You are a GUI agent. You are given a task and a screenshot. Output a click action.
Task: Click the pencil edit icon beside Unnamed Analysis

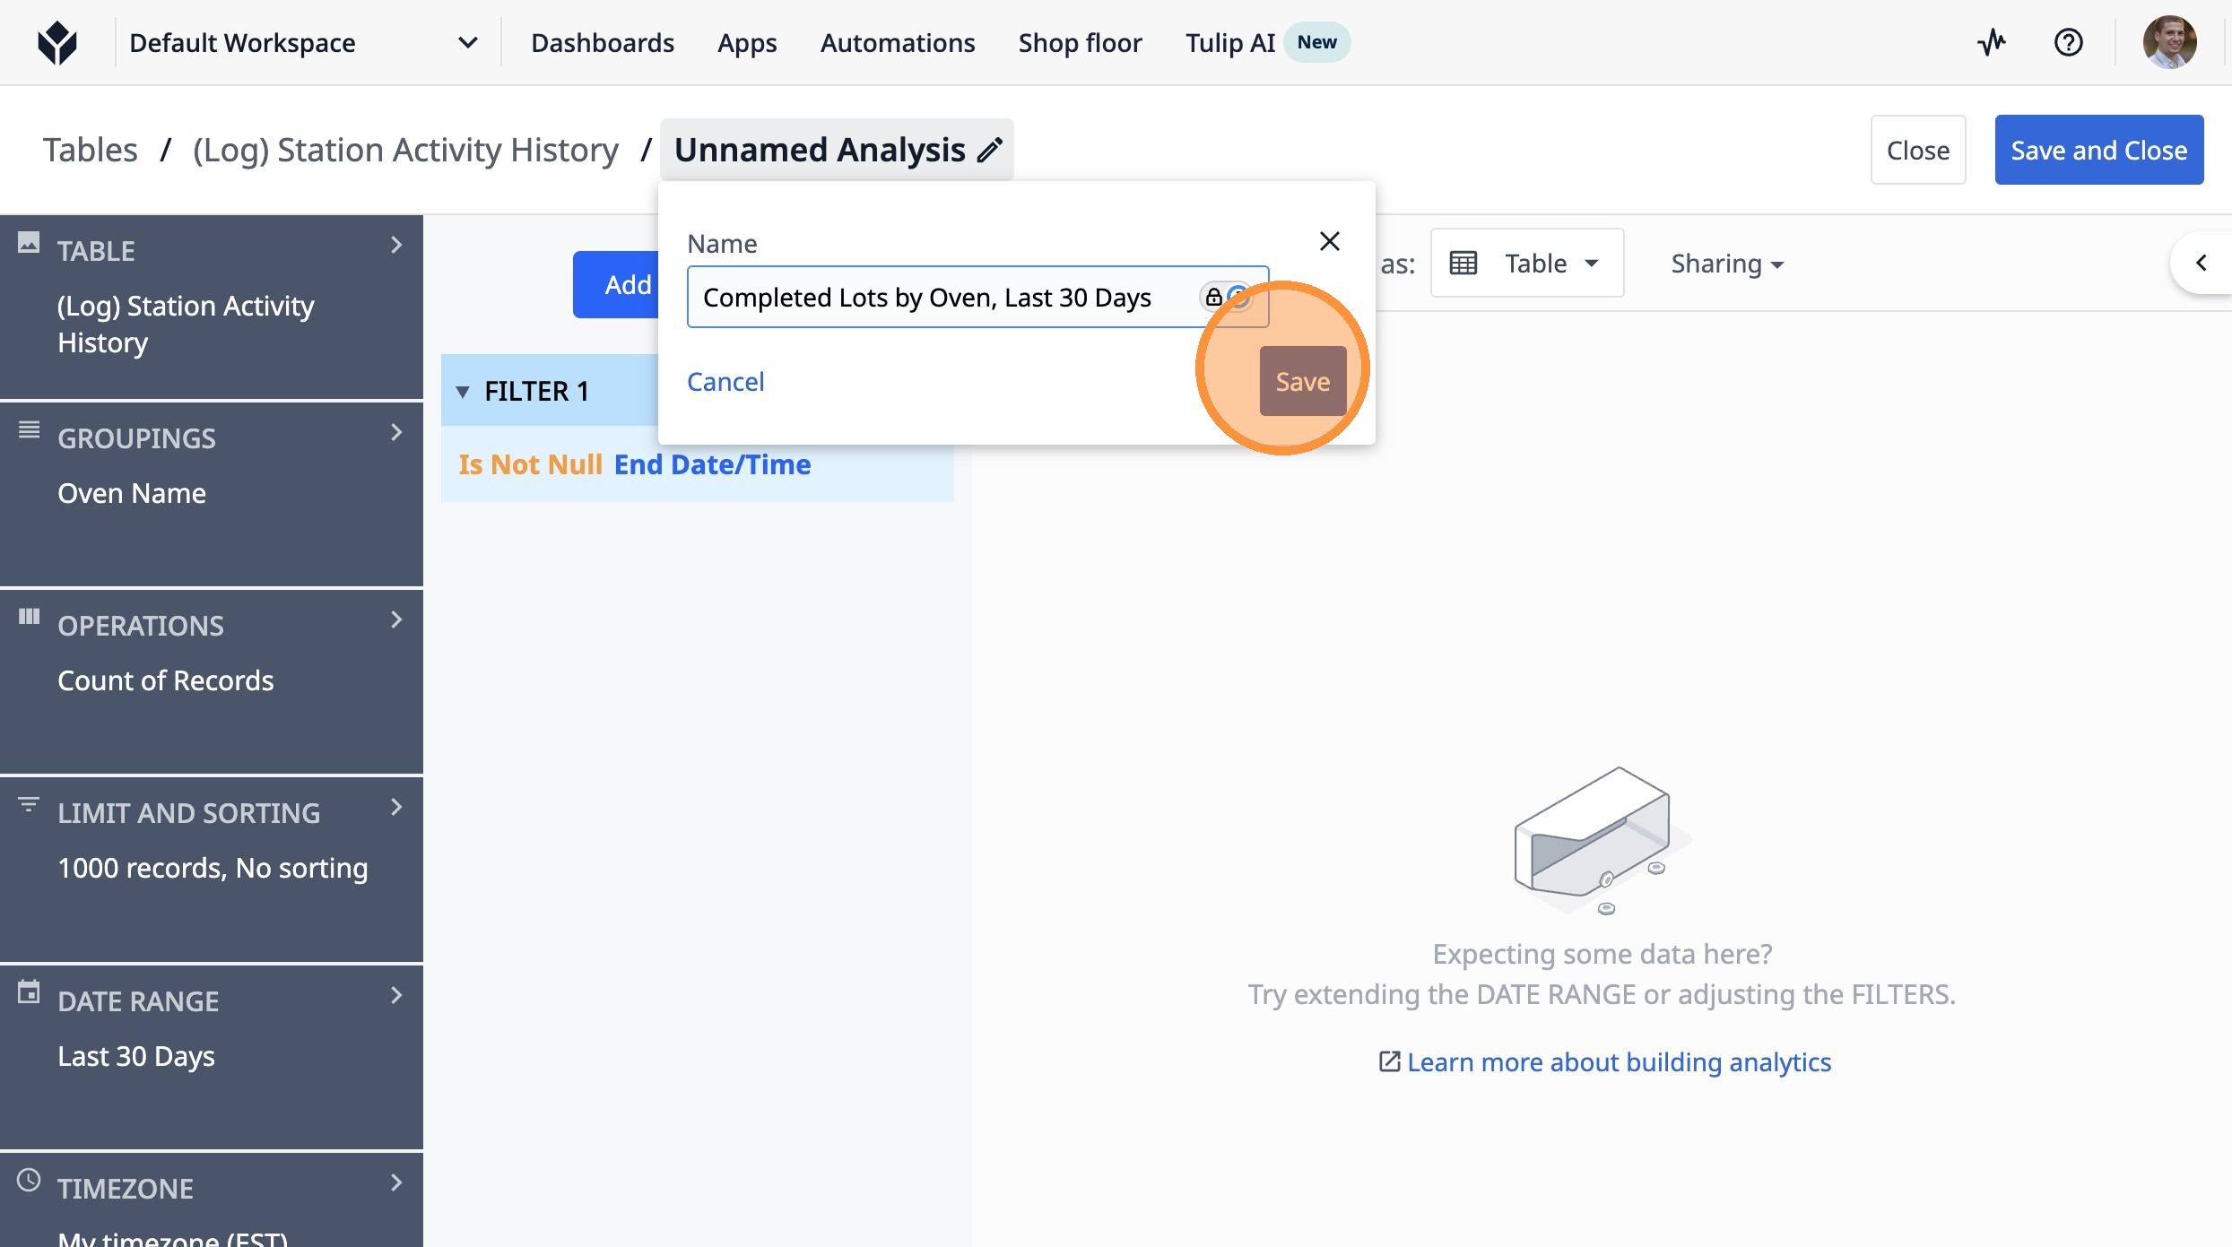(x=989, y=150)
